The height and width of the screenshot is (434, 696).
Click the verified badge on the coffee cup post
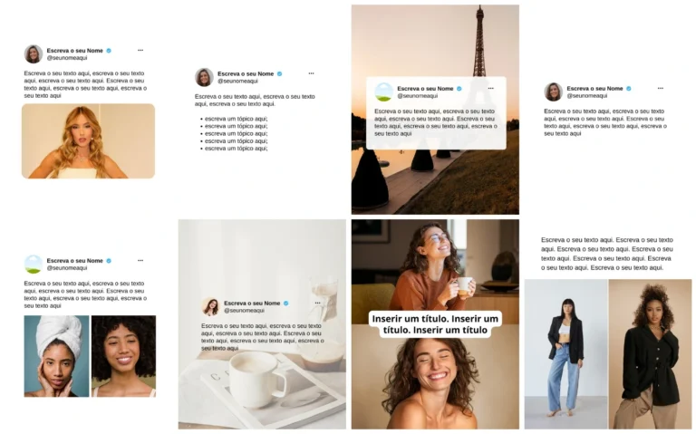pyautogui.click(x=286, y=303)
